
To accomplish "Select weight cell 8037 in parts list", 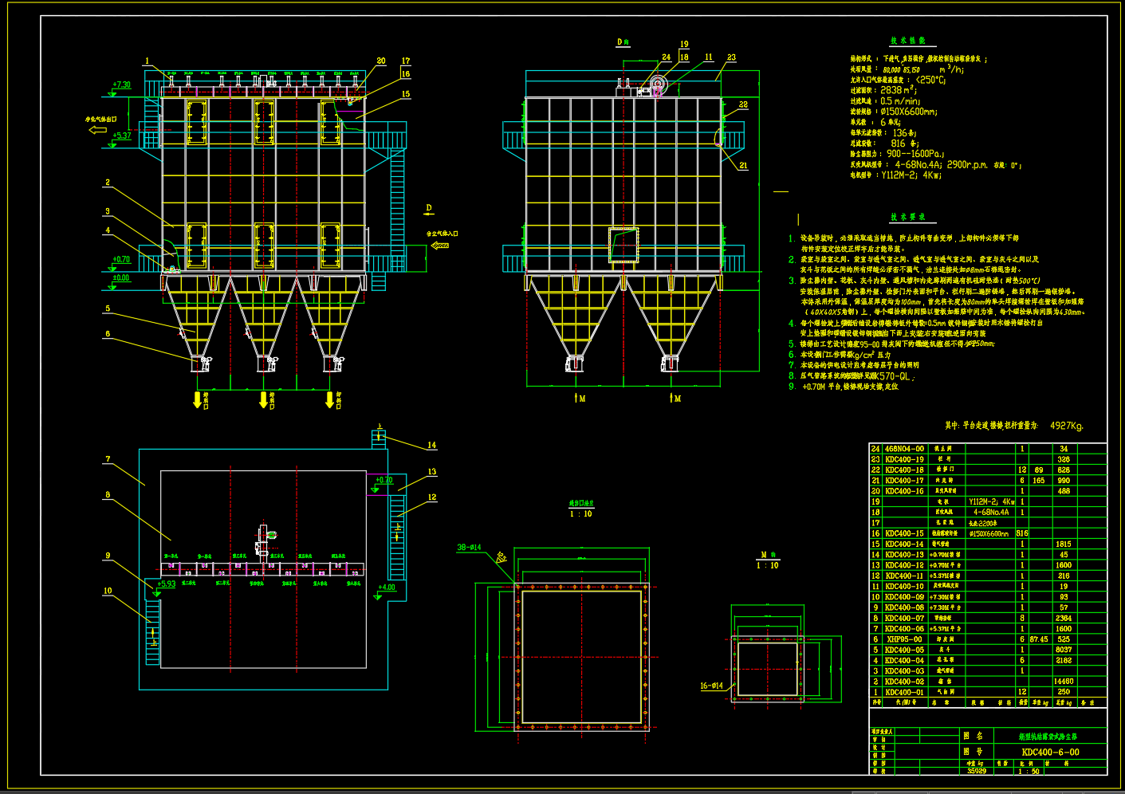I will tap(1064, 650).
